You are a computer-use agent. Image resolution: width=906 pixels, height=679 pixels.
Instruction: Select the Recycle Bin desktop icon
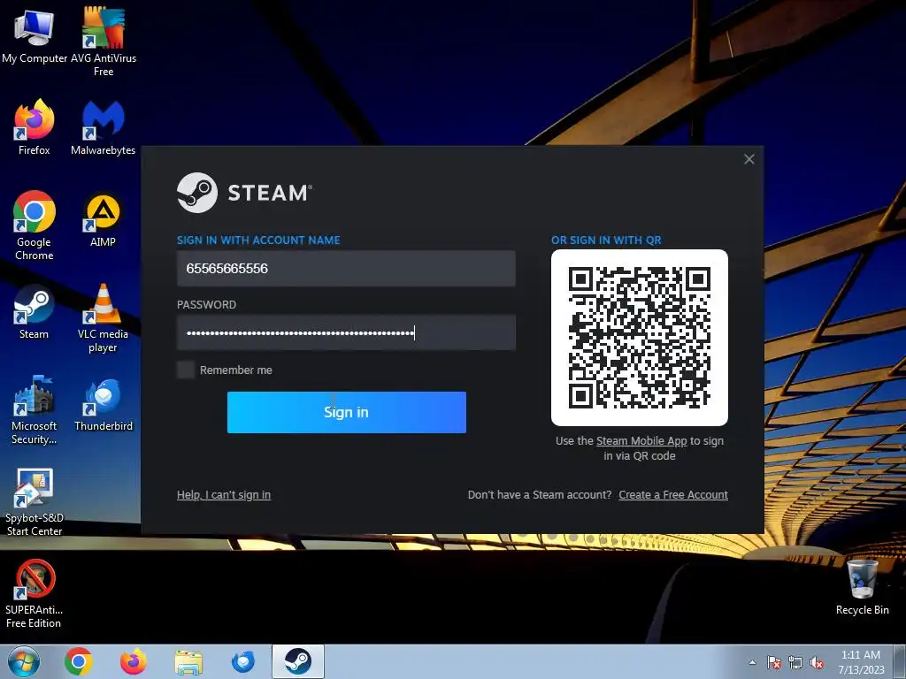tap(862, 587)
